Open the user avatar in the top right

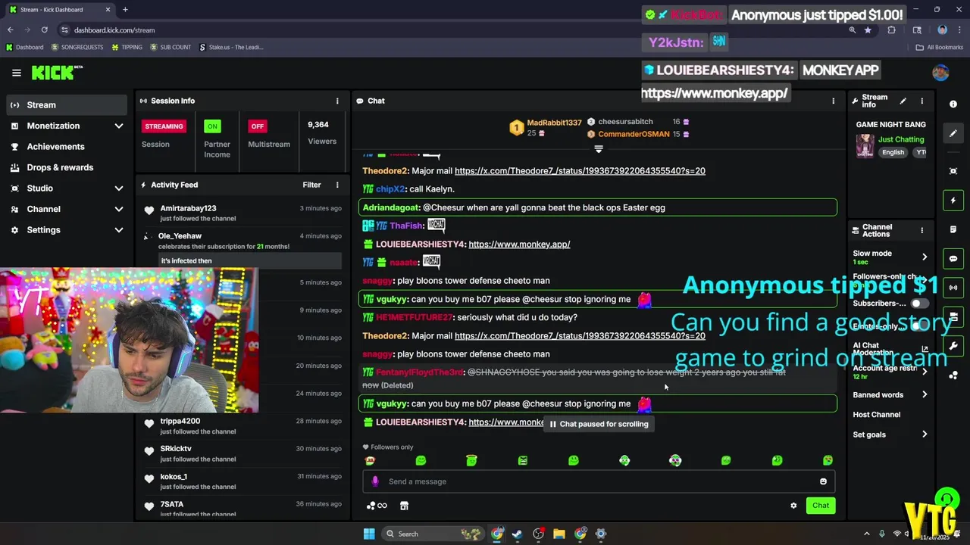[940, 73]
